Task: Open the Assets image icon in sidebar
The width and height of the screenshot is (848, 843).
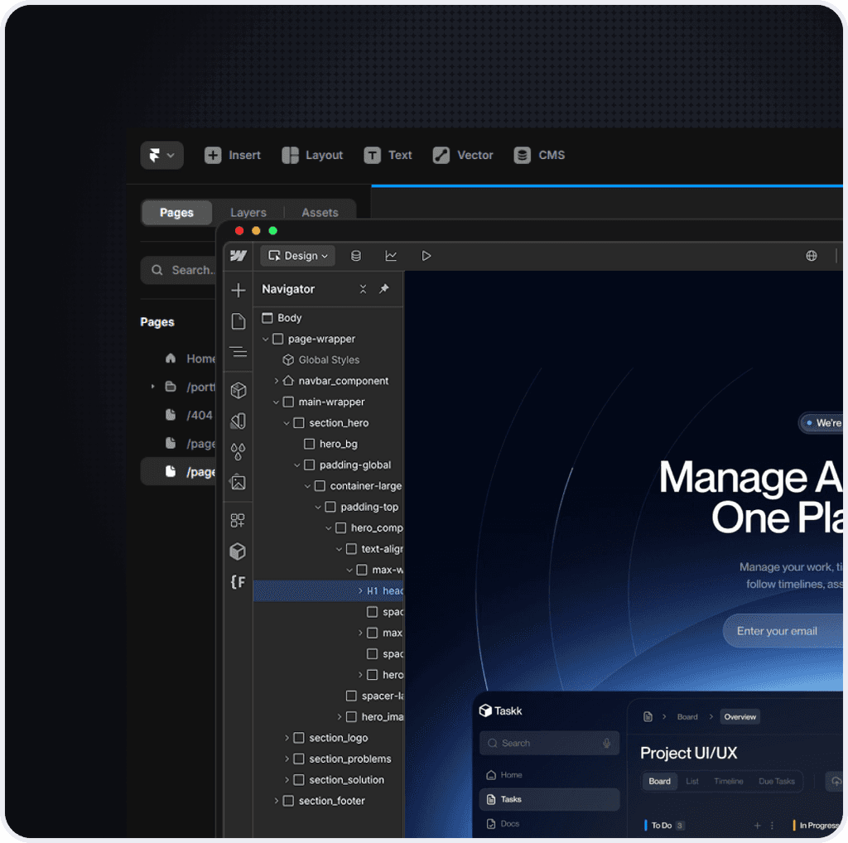Action: 238,482
